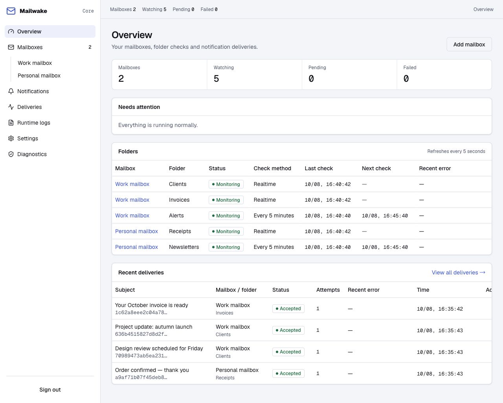Sign out of Mailwake
Screen dimensions: 503x403
(x=50, y=390)
